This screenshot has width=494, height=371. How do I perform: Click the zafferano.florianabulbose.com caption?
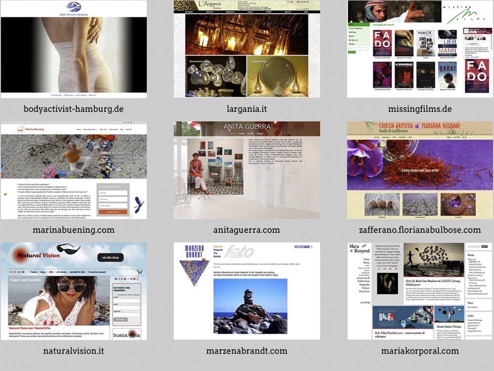[x=420, y=230]
